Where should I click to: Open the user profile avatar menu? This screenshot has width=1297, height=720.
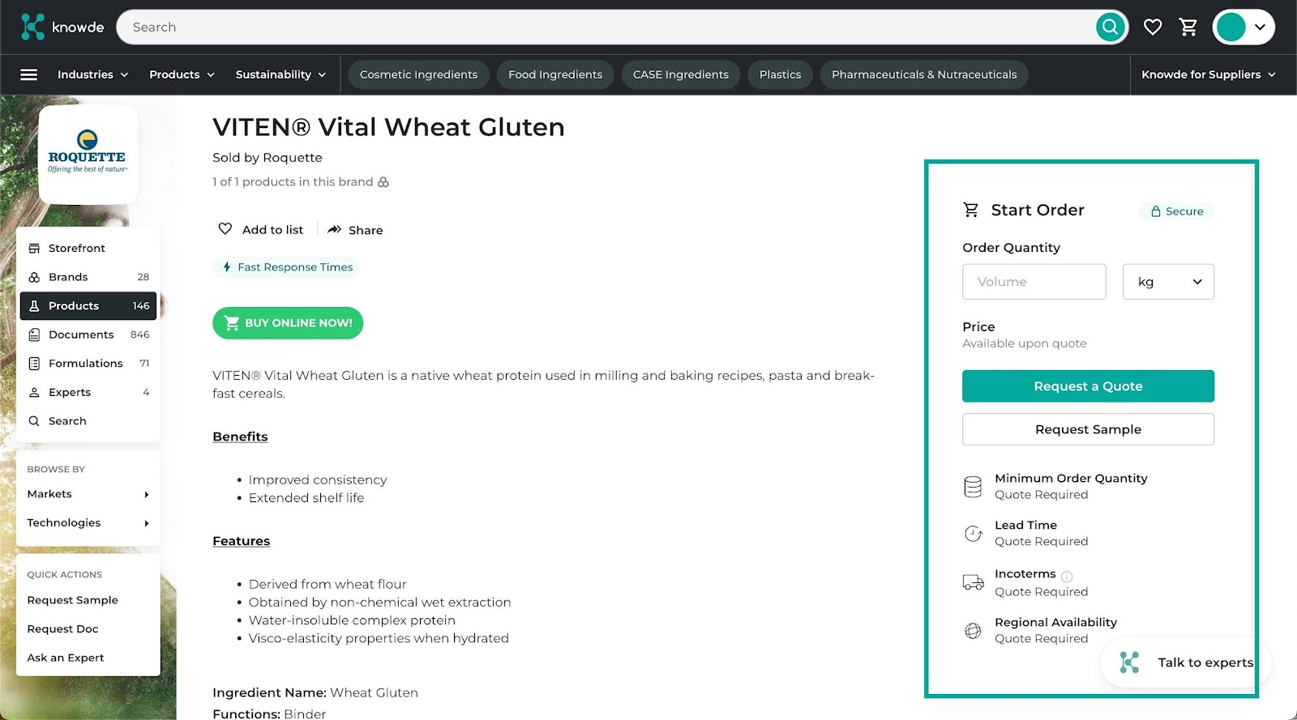pyautogui.click(x=1243, y=27)
